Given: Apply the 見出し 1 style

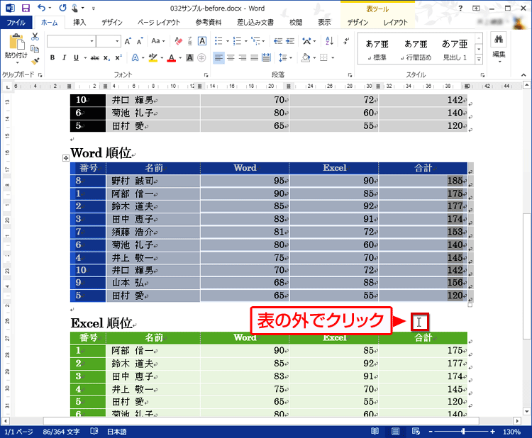Looking at the screenshot, I should pyautogui.click(x=455, y=50).
